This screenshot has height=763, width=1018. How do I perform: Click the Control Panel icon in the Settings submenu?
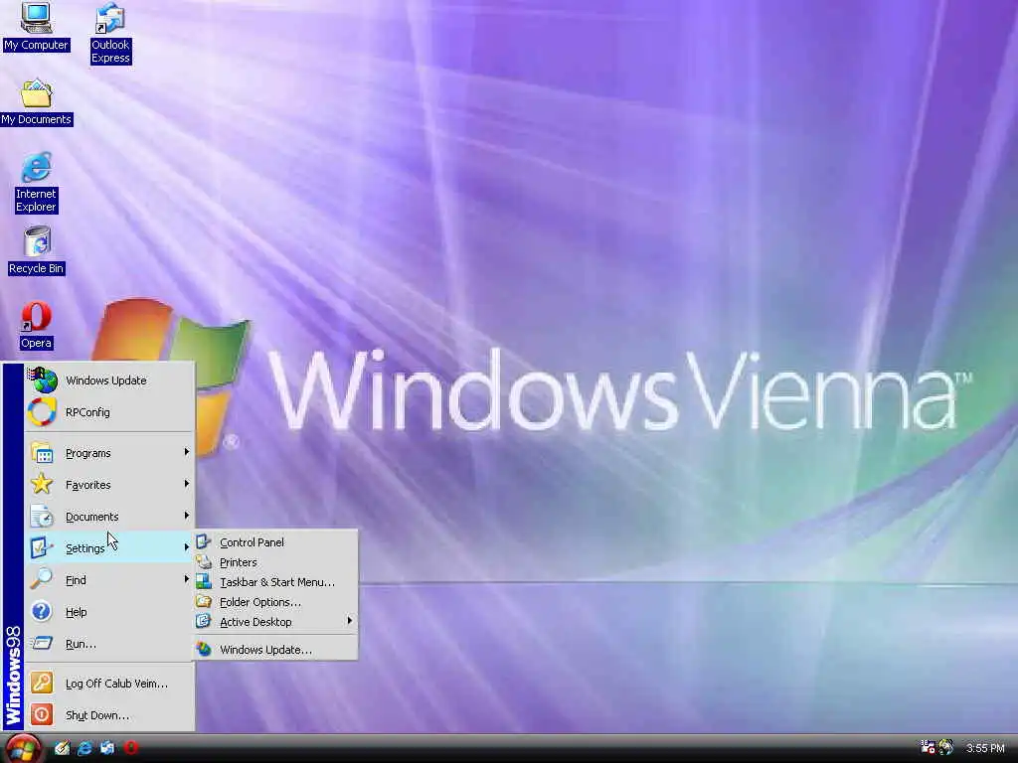(x=204, y=541)
